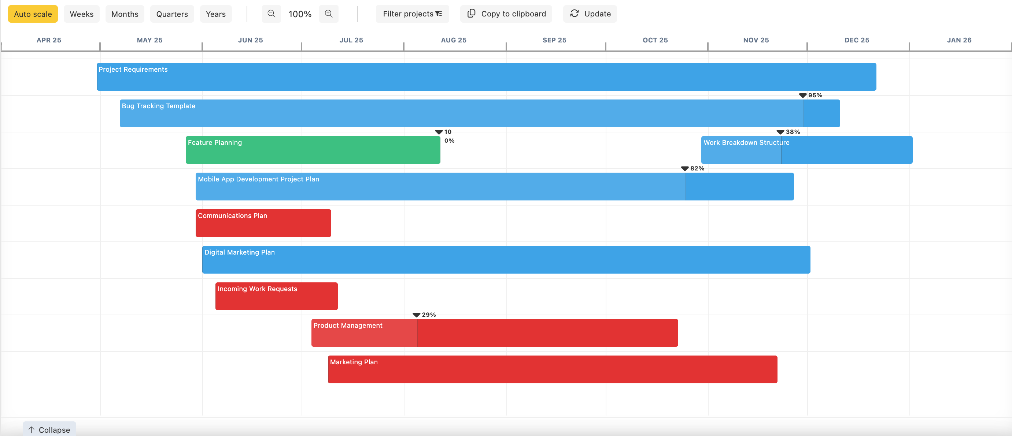1012x436 pixels.
Task: Open the Filter projects dropdown
Action: tap(413, 14)
